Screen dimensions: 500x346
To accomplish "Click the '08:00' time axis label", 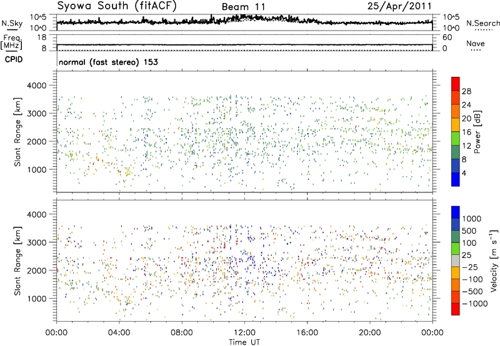I will point(182,333).
